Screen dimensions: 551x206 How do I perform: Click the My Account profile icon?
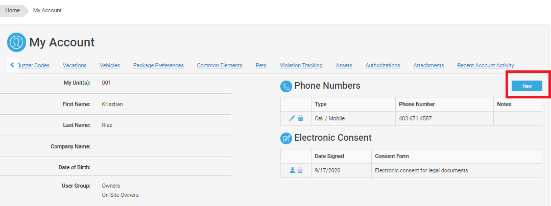pos(17,42)
